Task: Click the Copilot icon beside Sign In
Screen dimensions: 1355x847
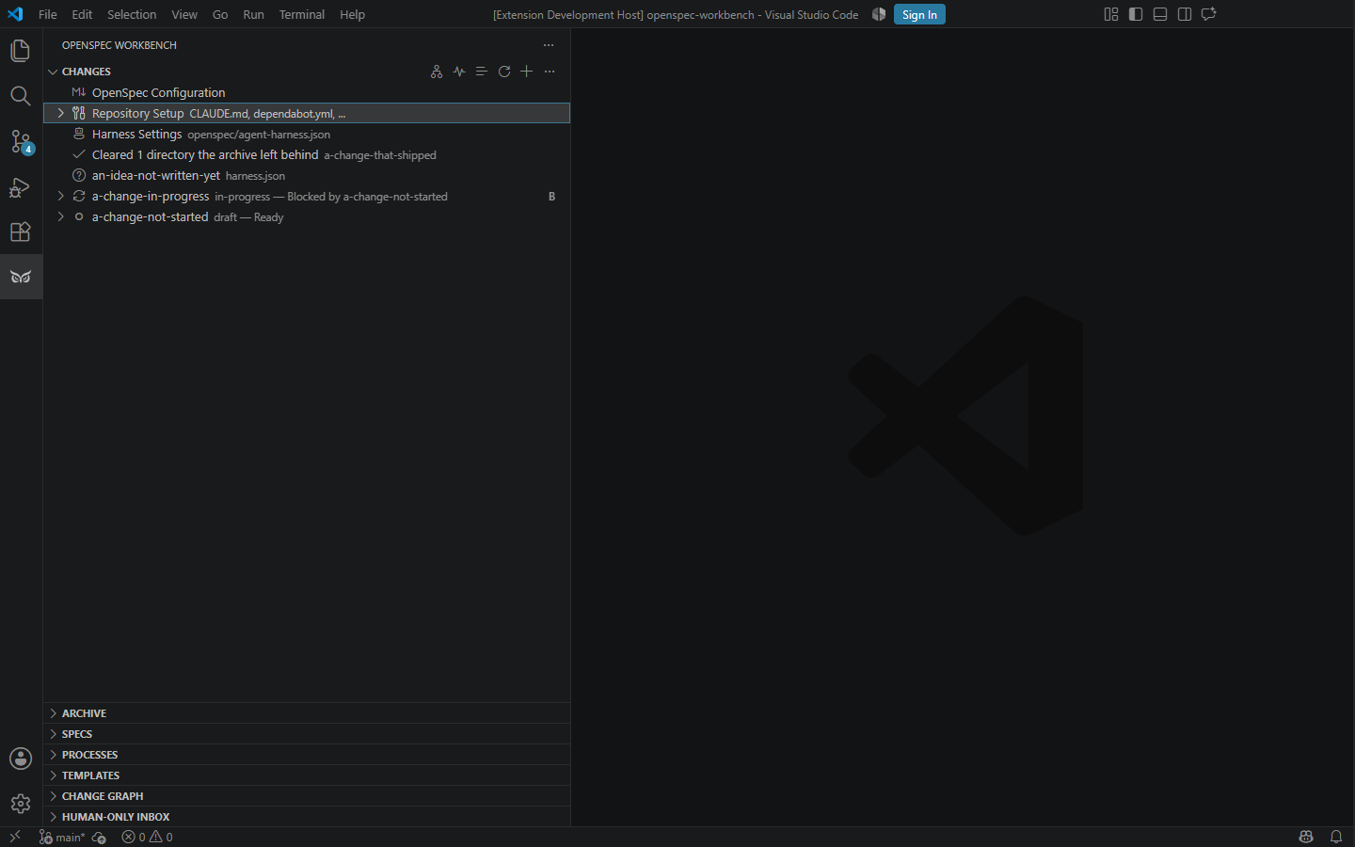Action: click(879, 14)
